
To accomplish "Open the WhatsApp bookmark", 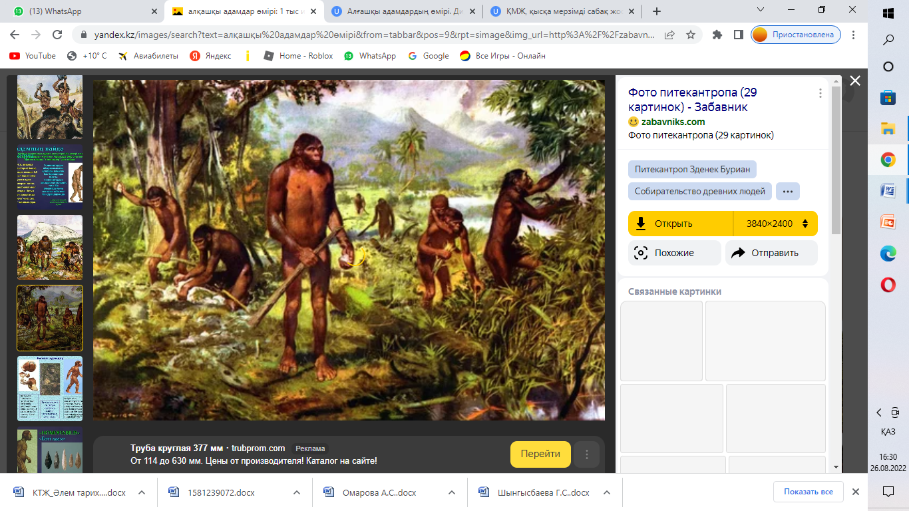I will tap(370, 56).
